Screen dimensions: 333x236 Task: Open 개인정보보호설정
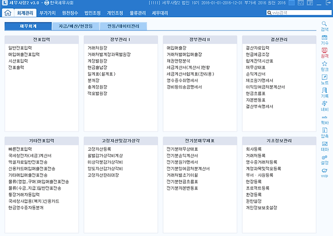pos(261,208)
